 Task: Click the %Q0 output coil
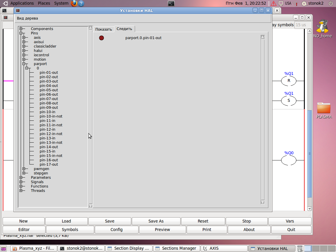289,160
